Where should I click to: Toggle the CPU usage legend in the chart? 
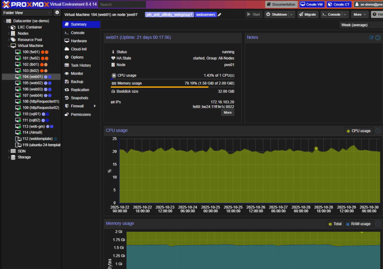(x=358, y=131)
